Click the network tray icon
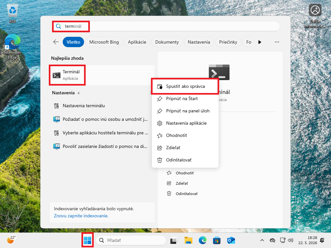Screen dimensions: 331x248 click(x=283, y=240)
